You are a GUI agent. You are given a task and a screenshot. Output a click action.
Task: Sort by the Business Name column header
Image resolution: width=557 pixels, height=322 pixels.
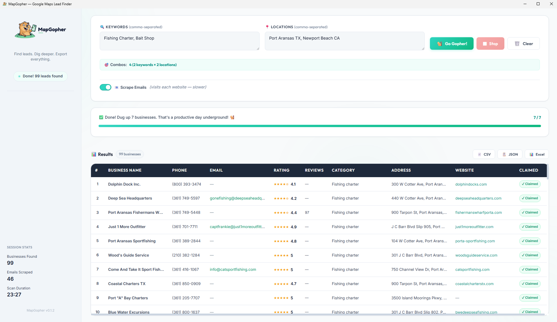pos(125,170)
